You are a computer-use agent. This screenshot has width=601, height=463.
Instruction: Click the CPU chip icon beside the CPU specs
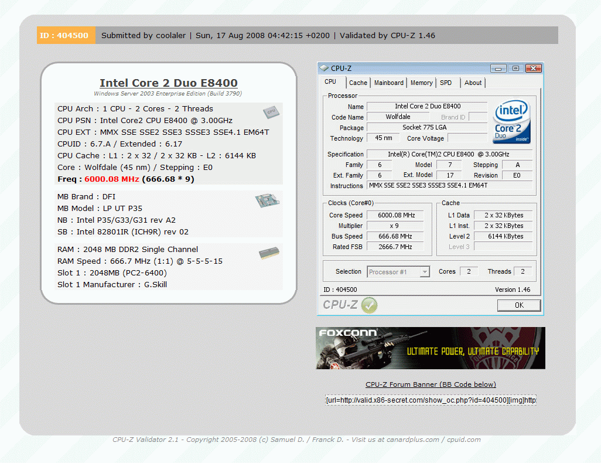click(x=271, y=113)
